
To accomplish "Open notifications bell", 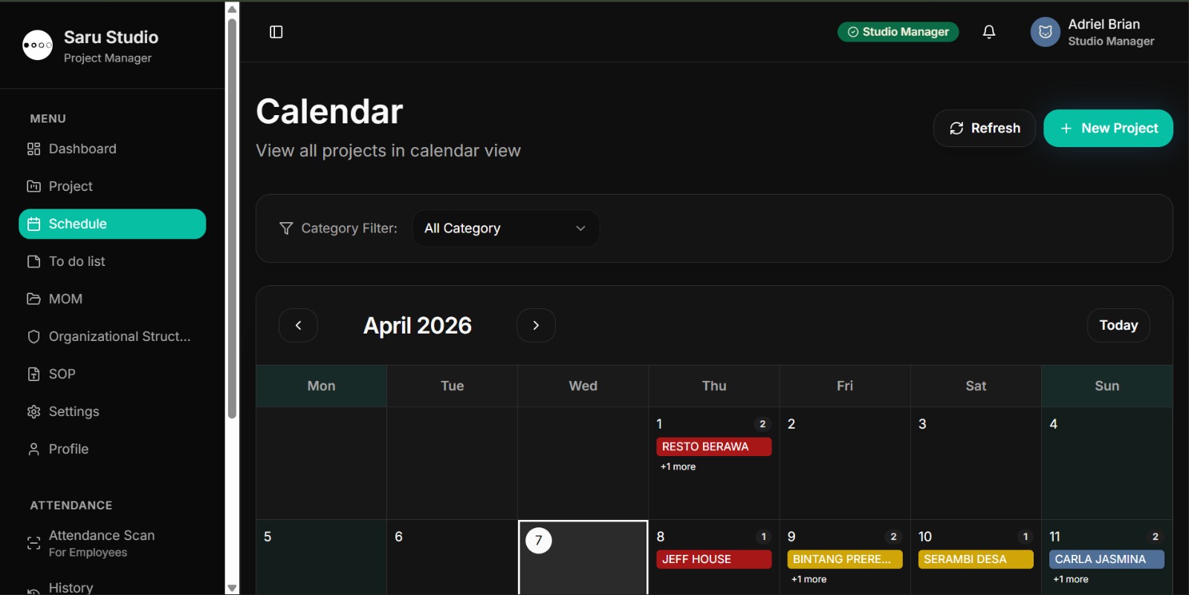I will pyautogui.click(x=989, y=32).
